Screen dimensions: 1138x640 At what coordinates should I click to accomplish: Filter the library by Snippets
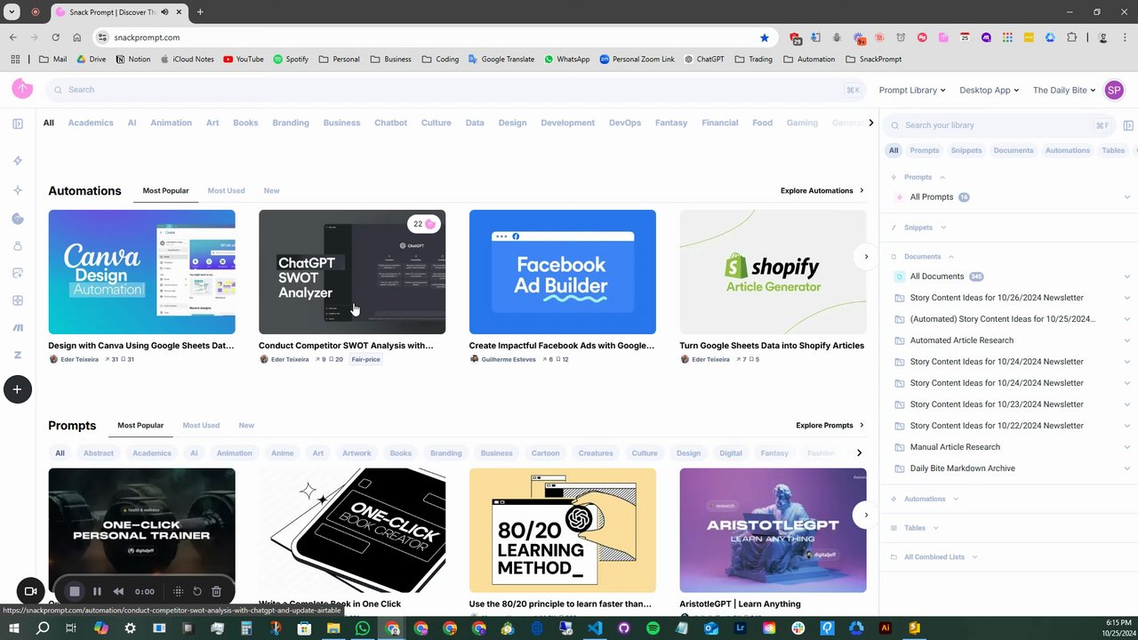(966, 150)
